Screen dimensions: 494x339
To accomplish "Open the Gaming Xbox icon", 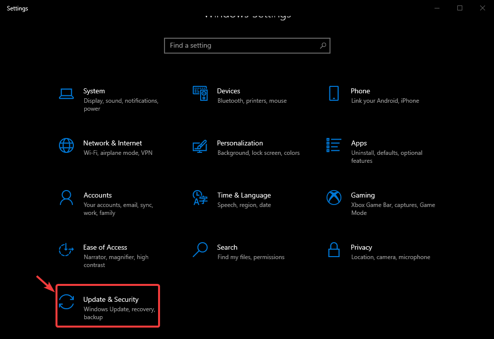I will click(x=334, y=198).
